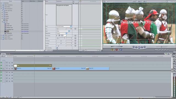The width and height of the screenshot is (176, 99).
Task: Select the Crawl text generator
Action: click(x=8, y=24)
